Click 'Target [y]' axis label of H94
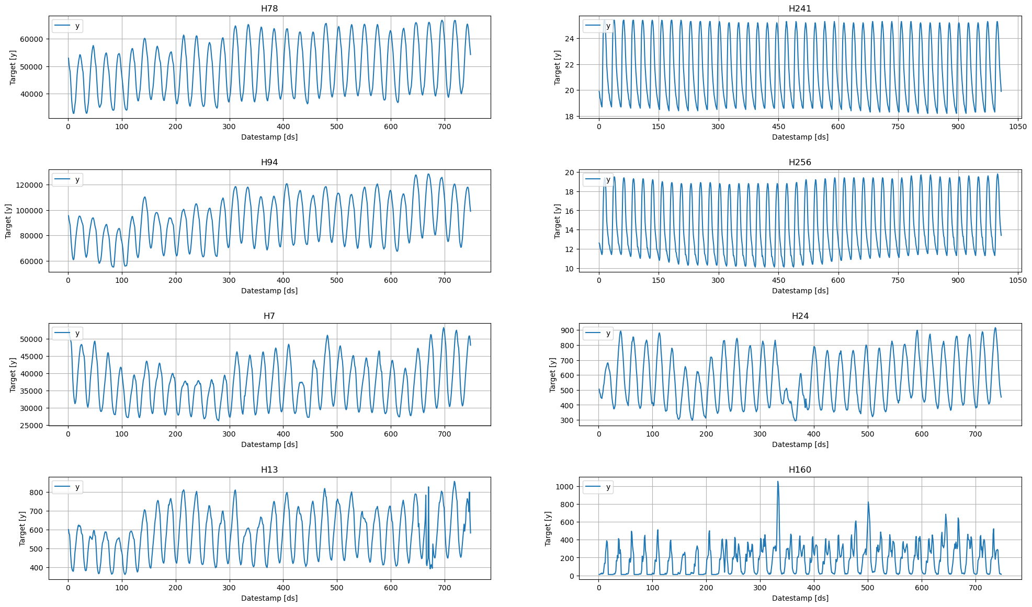 pos(8,221)
